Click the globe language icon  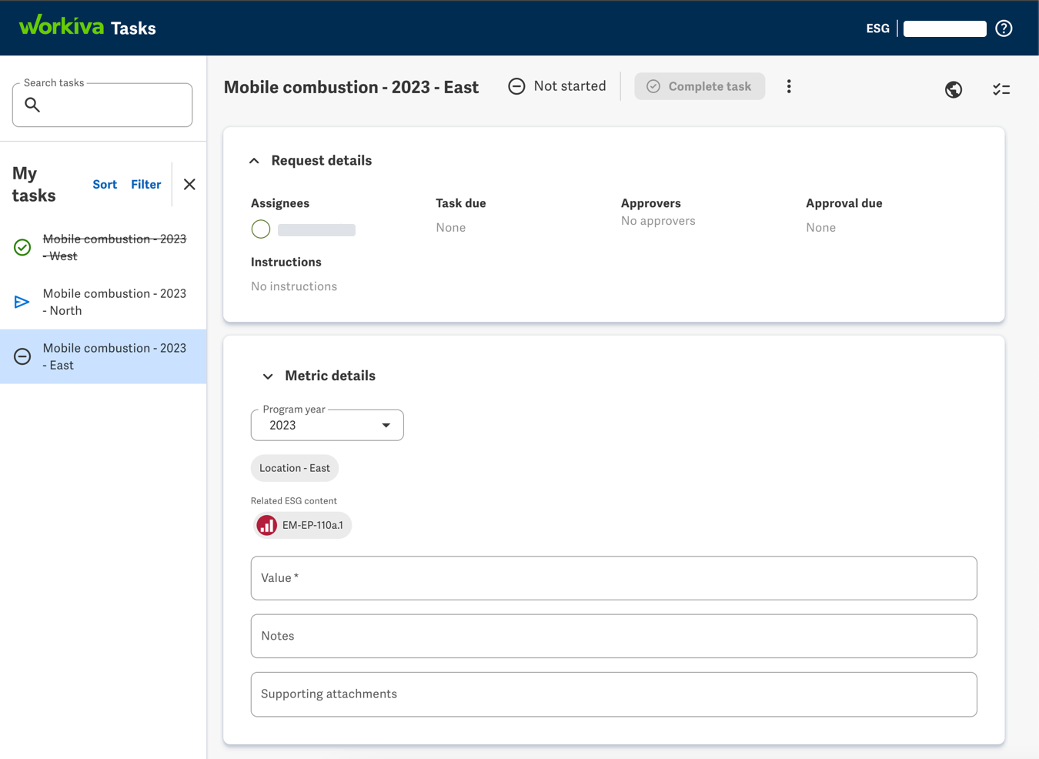(x=953, y=89)
